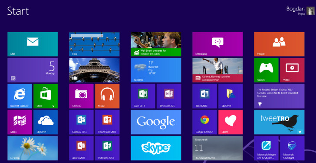Read Wall Street election news tile

pyautogui.click(x=156, y=44)
